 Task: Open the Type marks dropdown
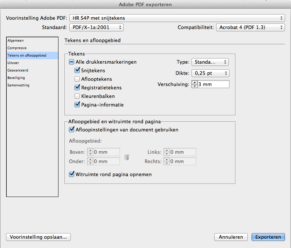pyautogui.click(x=210, y=62)
